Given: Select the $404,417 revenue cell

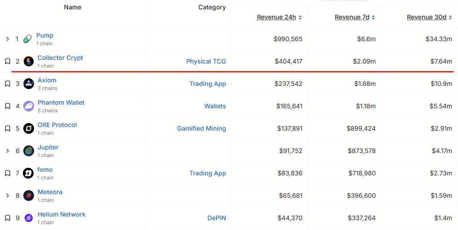Looking at the screenshot, I should click(x=288, y=61).
